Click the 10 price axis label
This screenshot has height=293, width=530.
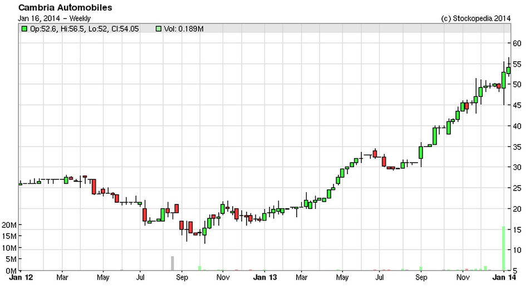click(x=517, y=250)
